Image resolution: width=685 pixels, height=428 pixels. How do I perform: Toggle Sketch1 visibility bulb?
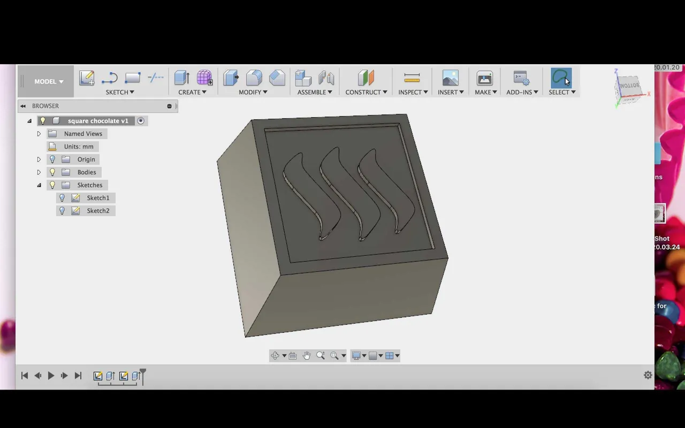coord(62,198)
